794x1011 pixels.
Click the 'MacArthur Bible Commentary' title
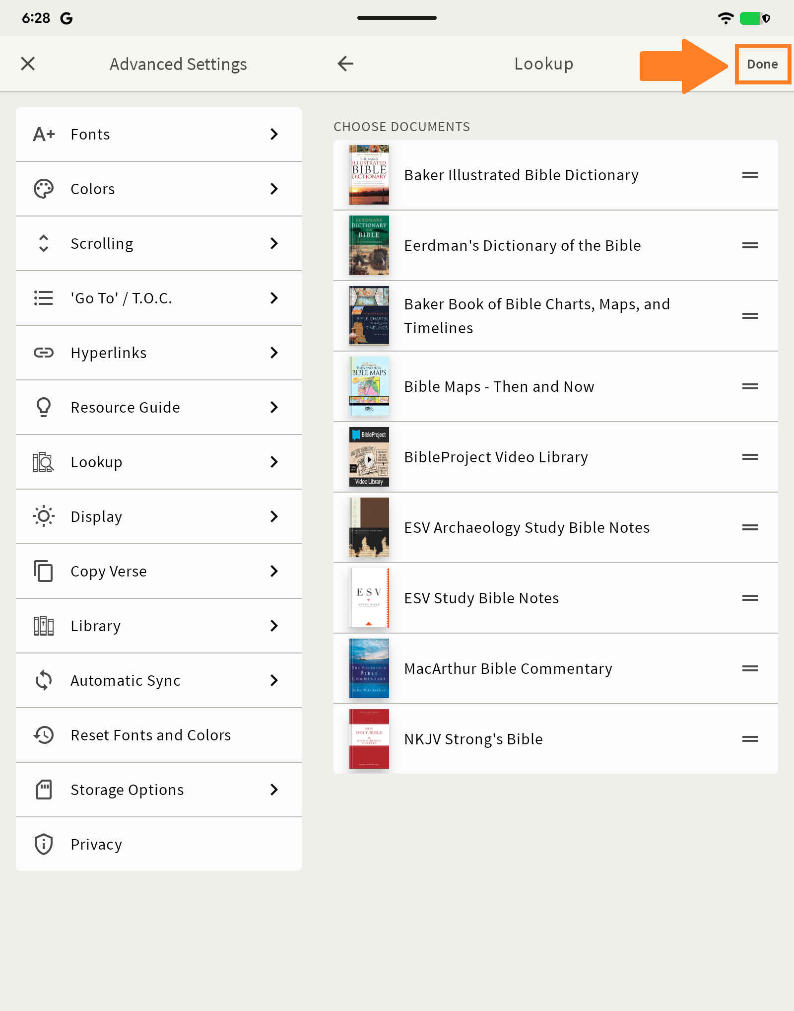508,669
